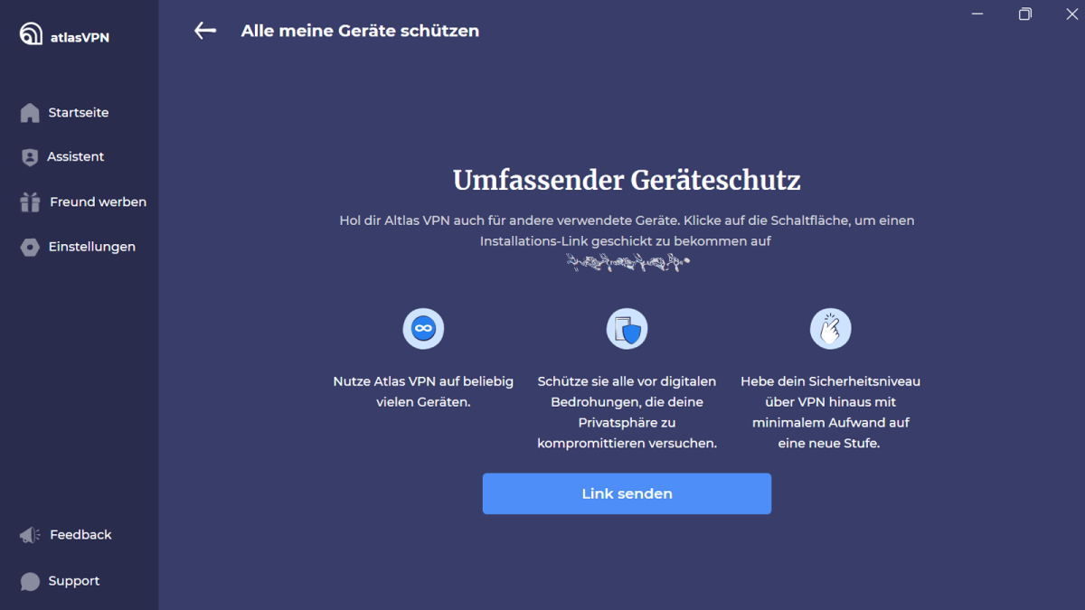Restore down the Atlas VPN window
1085x610 pixels.
(1024, 14)
